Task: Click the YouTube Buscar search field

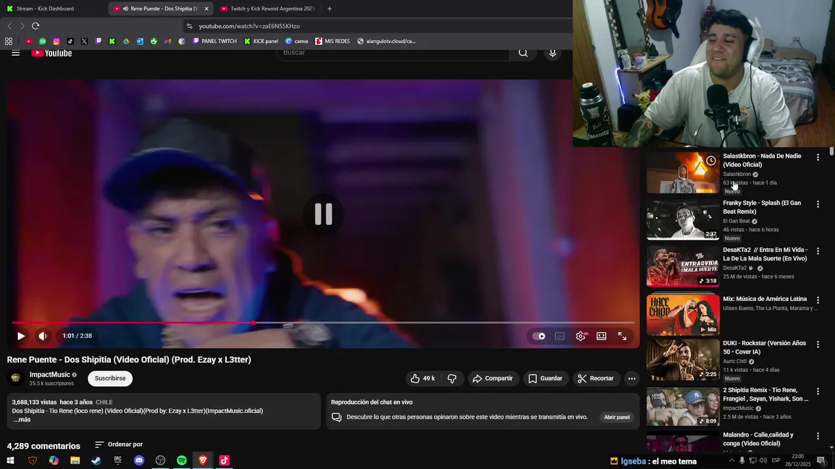Action: point(394,53)
